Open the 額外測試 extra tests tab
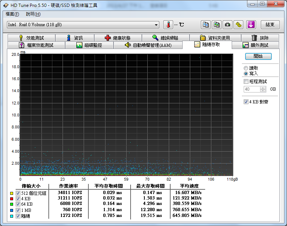287x226 pixels. [255, 45]
